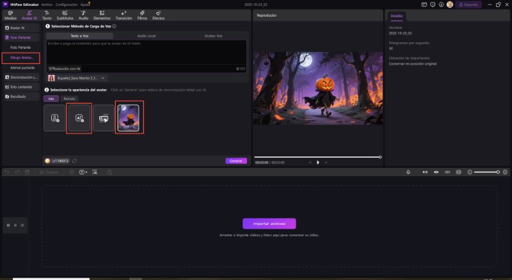Click the Importar archivos button
The width and height of the screenshot is (512, 280).
pos(269,224)
